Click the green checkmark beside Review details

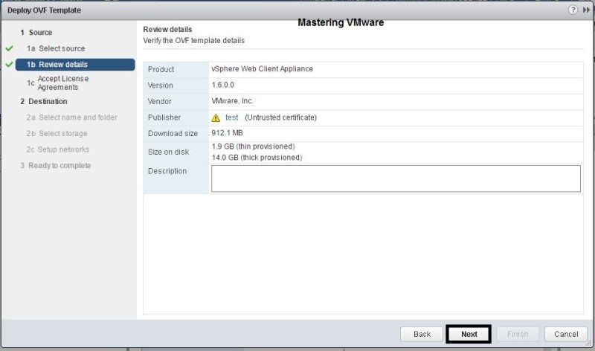pos(10,65)
